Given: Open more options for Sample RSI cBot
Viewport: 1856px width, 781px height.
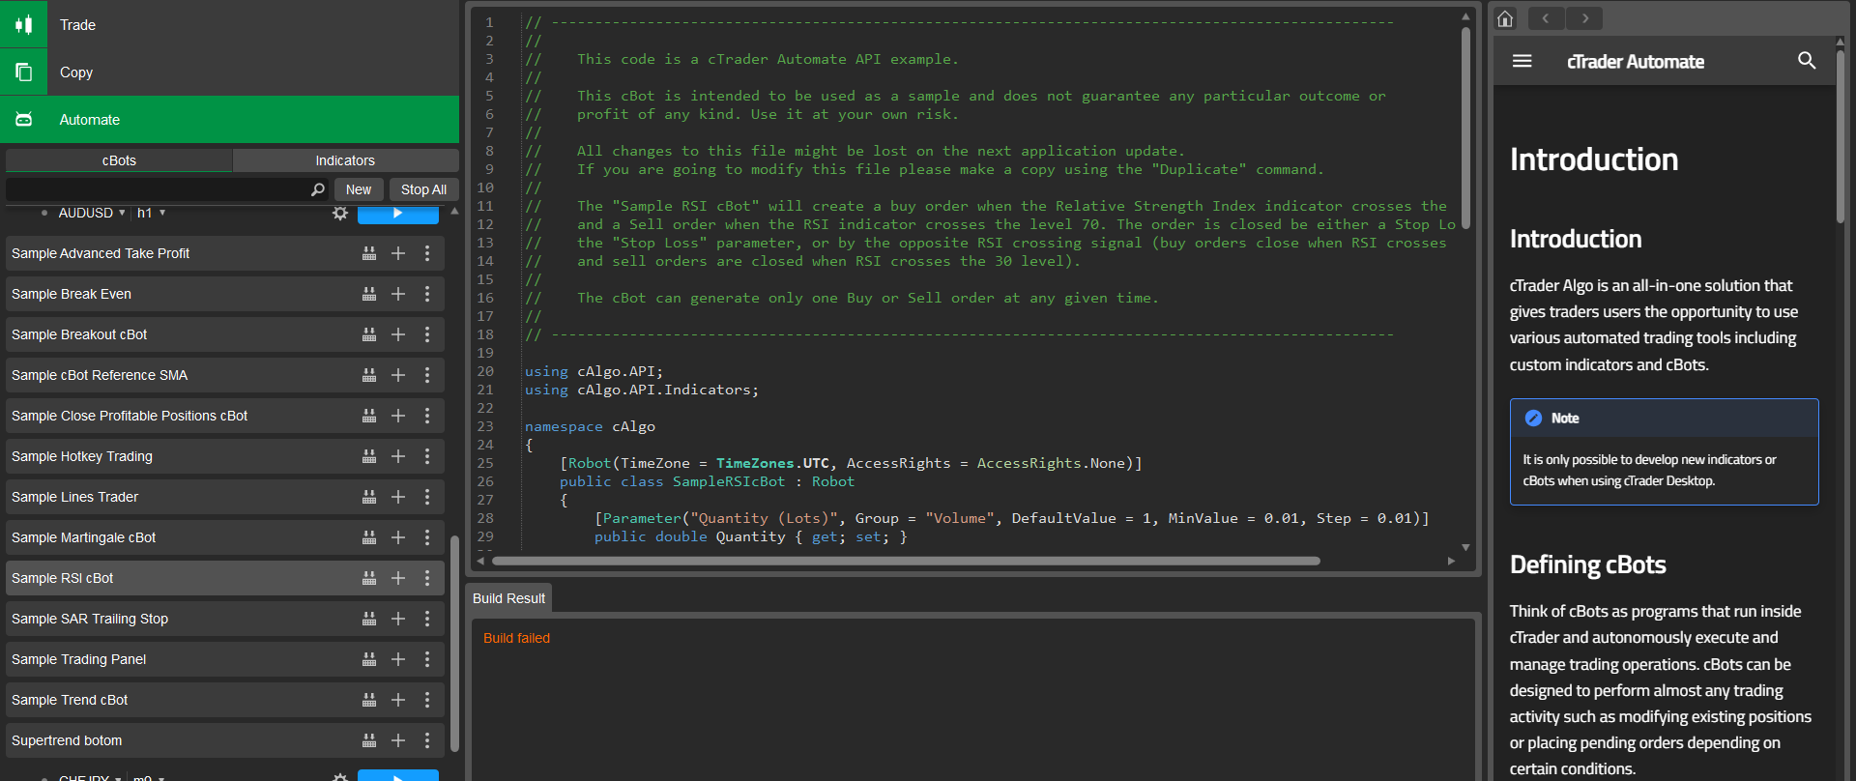Looking at the screenshot, I should click(427, 578).
